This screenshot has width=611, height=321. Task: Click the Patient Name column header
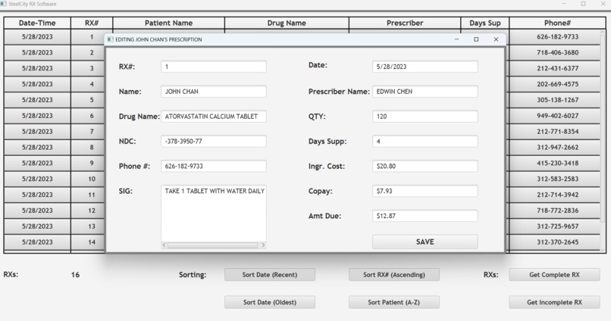tap(169, 23)
